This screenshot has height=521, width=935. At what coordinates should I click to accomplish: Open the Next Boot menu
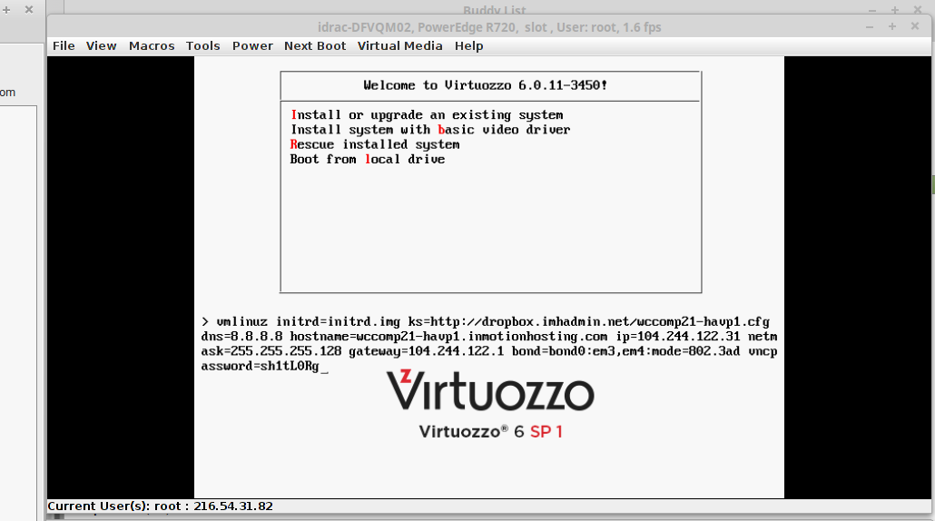[315, 46]
